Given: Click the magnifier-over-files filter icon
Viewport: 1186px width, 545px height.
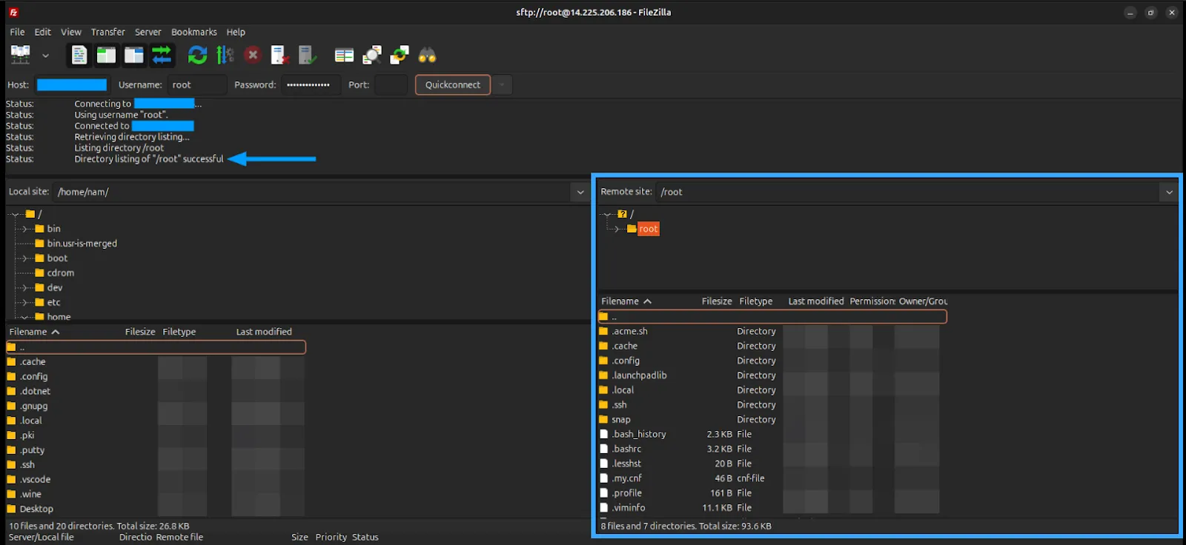Looking at the screenshot, I should (x=372, y=55).
